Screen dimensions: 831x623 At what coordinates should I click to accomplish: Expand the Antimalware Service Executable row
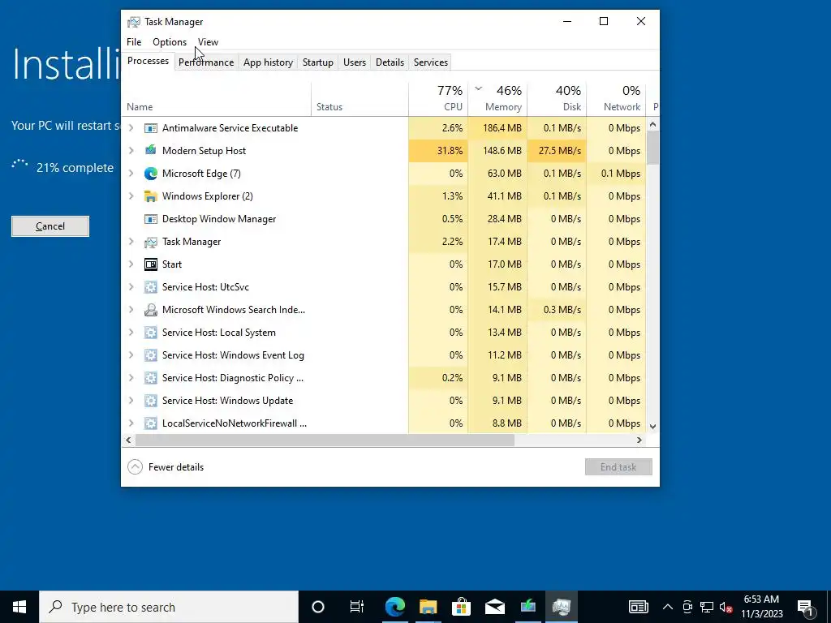coord(131,128)
